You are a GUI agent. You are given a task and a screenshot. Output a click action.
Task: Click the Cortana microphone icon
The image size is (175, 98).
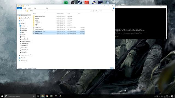click(x=34, y=96)
